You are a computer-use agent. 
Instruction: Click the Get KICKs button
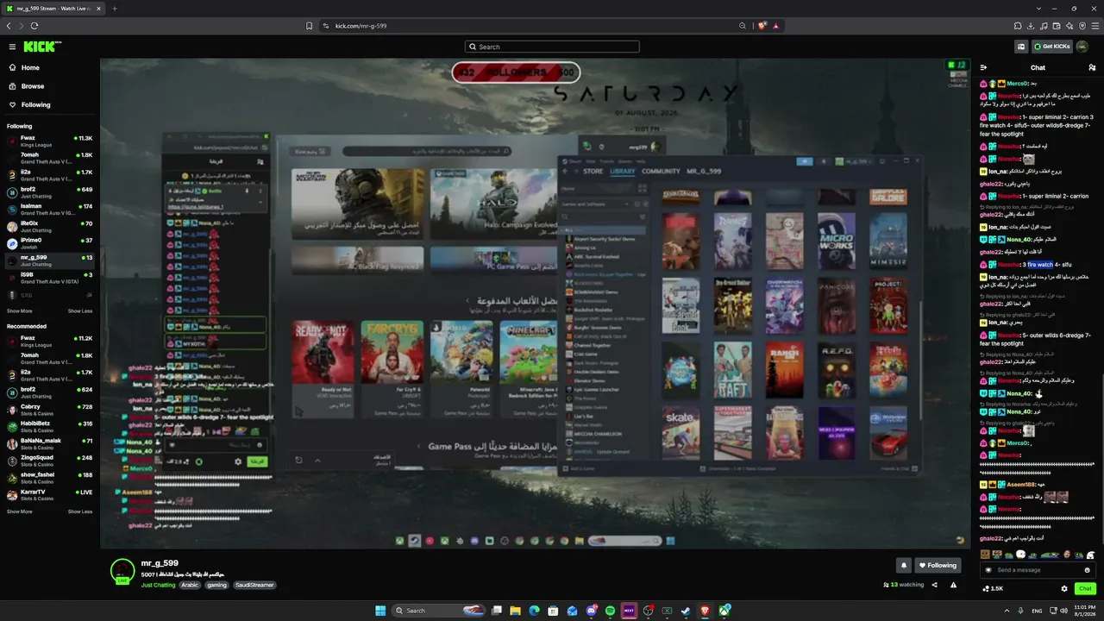(1052, 47)
